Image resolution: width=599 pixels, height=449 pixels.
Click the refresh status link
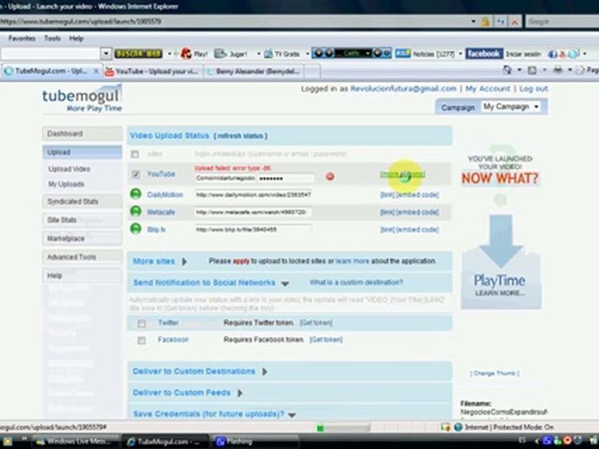tap(240, 137)
